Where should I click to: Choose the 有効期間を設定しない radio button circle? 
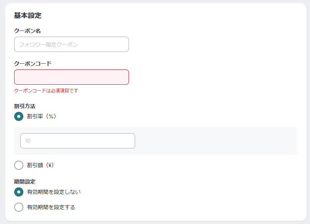click(19, 192)
